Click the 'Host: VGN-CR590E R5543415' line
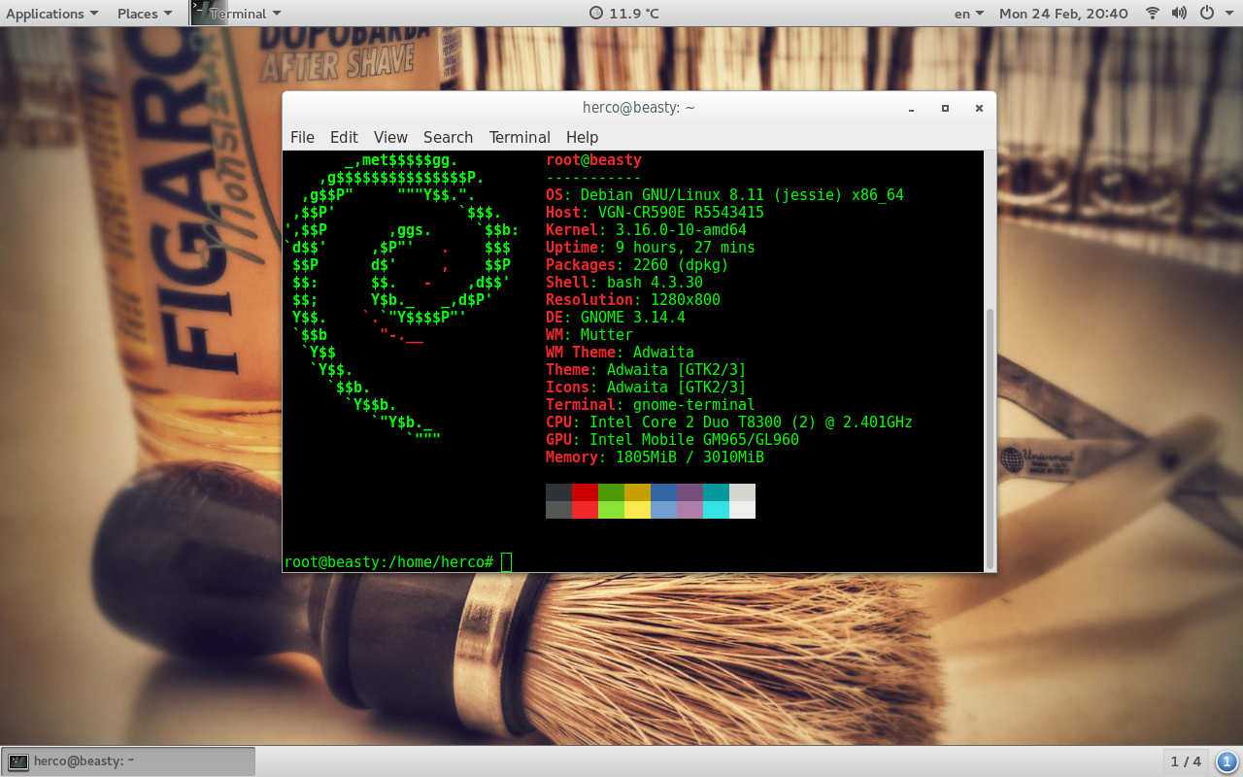Image resolution: width=1243 pixels, height=777 pixels. tap(655, 213)
